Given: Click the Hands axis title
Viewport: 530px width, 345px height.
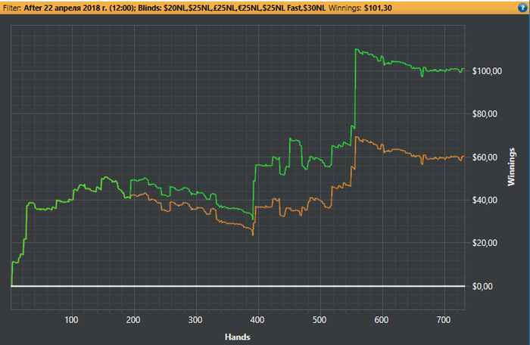Looking at the screenshot, I should point(238,337).
